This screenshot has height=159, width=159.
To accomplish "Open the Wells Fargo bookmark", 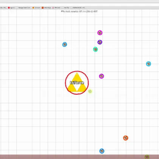I will coord(47,8).
